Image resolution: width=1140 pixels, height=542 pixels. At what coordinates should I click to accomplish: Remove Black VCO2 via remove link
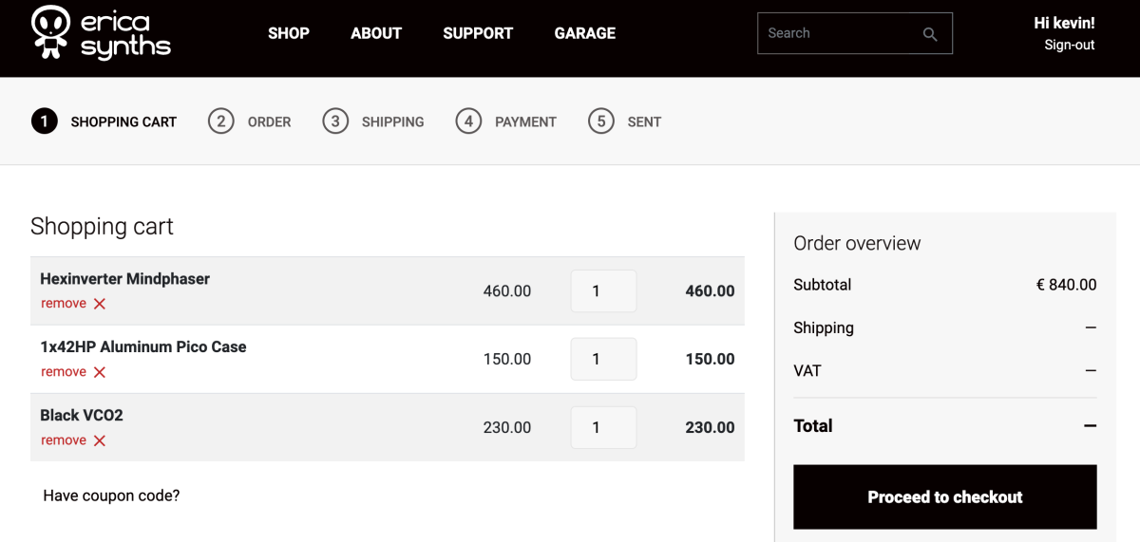click(x=64, y=440)
